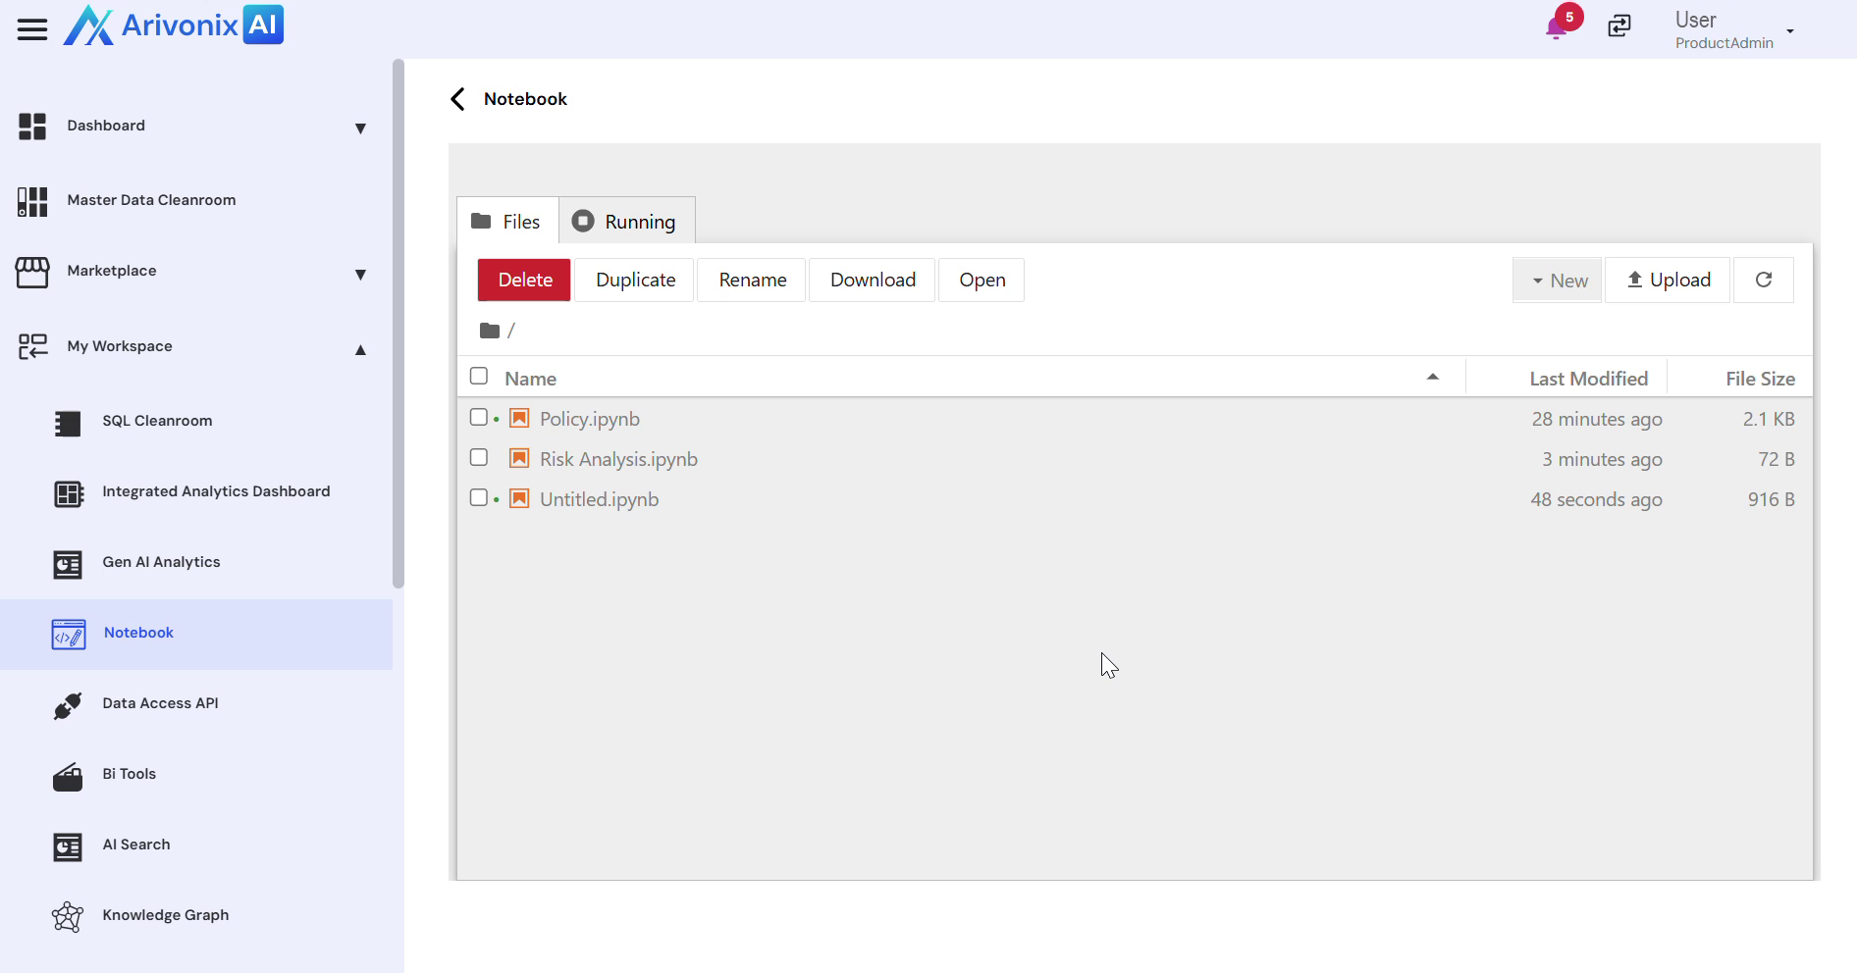Select the Policy.ipynb checkbox
Screen dimensions: 1857x973
[x=479, y=418]
